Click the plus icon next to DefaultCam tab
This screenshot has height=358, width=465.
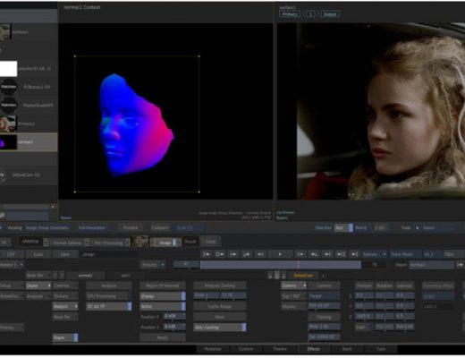pos(323,276)
